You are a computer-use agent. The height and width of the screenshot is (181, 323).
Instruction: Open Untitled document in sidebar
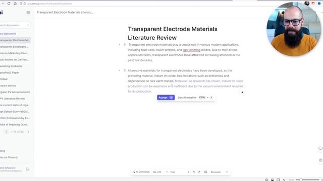(x=4, y=79)
